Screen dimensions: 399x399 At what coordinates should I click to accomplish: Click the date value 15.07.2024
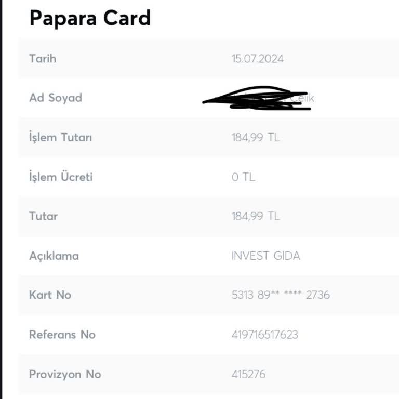(258, 59)
